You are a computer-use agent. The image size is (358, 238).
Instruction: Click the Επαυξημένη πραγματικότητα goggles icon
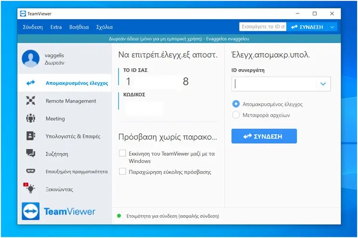[x=31, y=171]
